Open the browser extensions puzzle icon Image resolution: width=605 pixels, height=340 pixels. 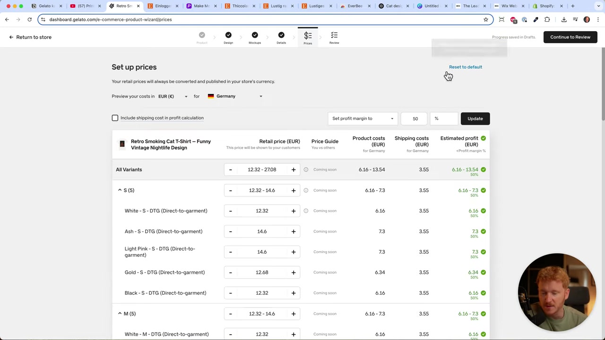547,19
